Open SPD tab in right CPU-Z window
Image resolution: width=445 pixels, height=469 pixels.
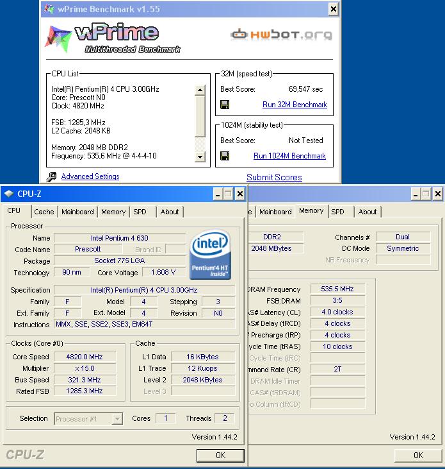pos(337,212)
